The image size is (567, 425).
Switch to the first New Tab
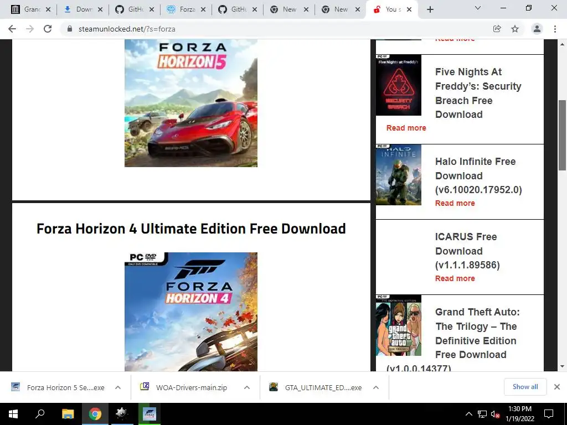[x=290, y=9]
